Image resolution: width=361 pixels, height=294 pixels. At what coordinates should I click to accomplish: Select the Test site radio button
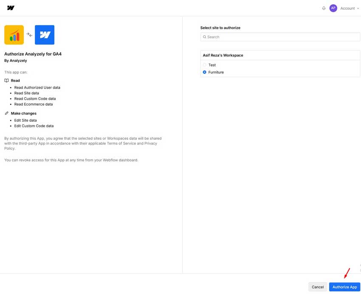[x=205, y=65]
